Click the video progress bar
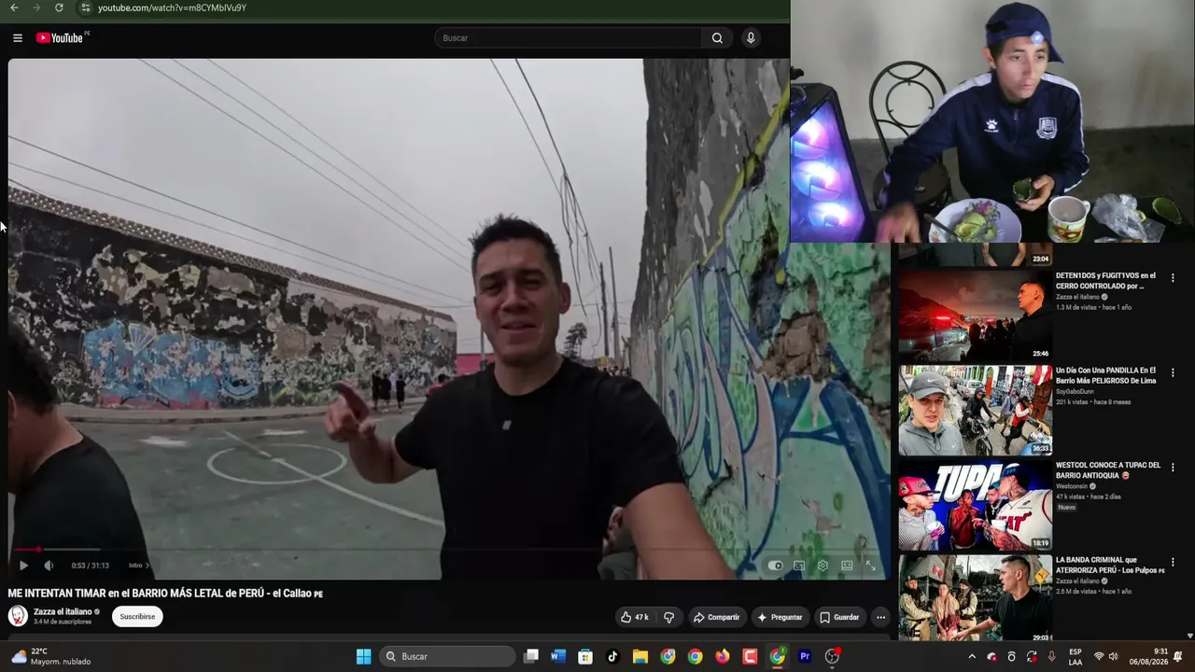1195x672 pixels. 447,550
